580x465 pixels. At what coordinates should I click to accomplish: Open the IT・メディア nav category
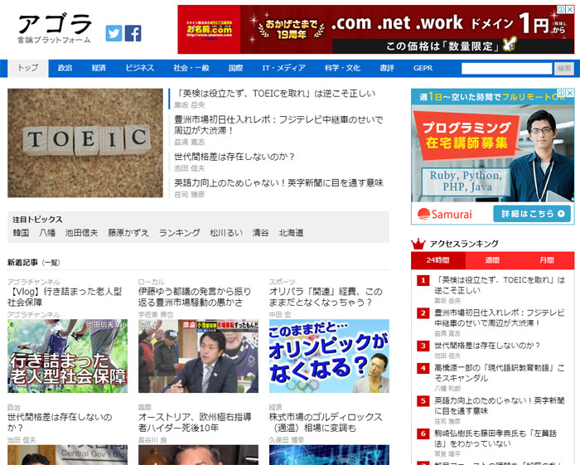283,68
